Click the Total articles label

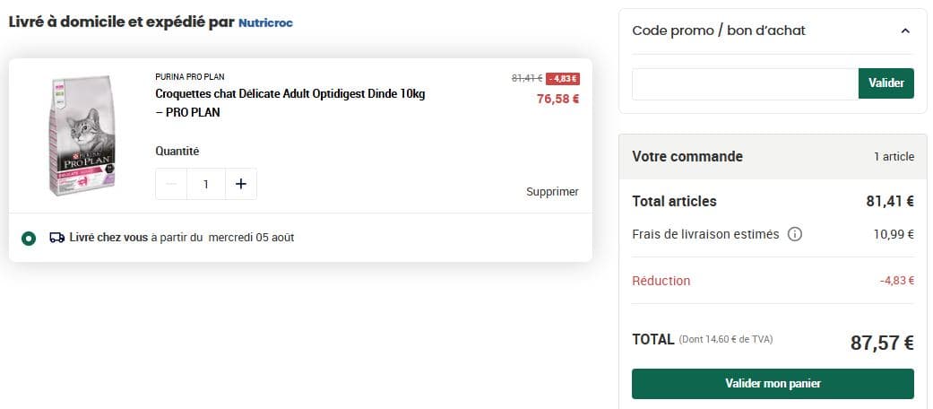coord(674,201)
